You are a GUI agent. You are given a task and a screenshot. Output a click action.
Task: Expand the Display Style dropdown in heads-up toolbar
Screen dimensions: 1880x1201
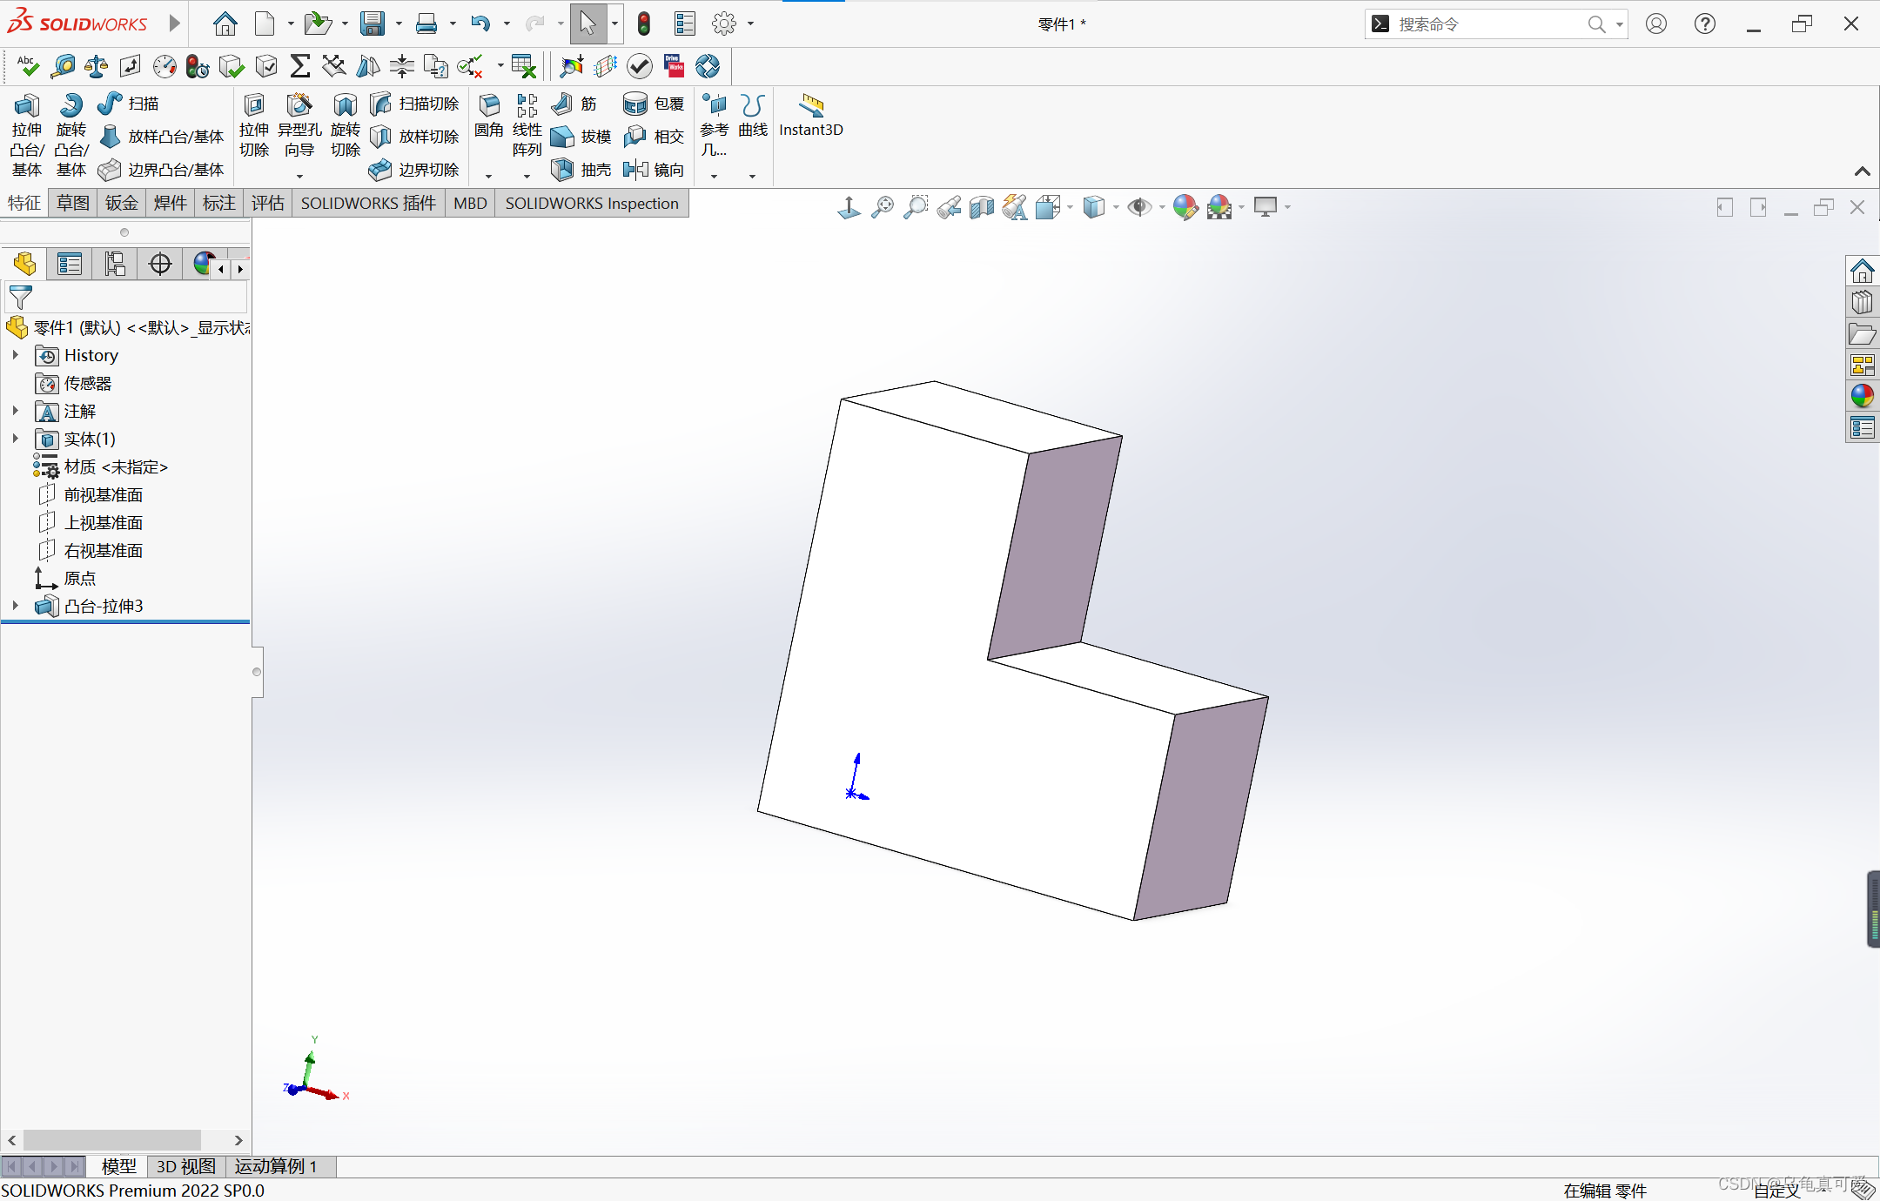point(1116,207)
